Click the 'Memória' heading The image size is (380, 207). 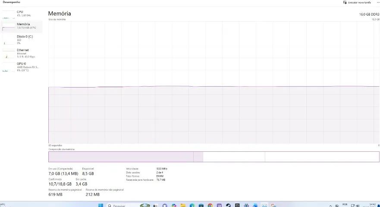(x=60, y=13)
